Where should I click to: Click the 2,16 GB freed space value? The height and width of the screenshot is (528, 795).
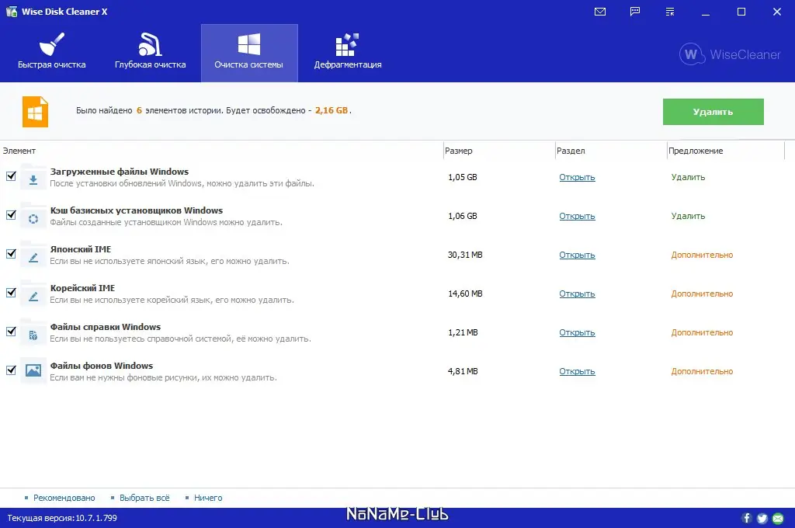(332, 110)
